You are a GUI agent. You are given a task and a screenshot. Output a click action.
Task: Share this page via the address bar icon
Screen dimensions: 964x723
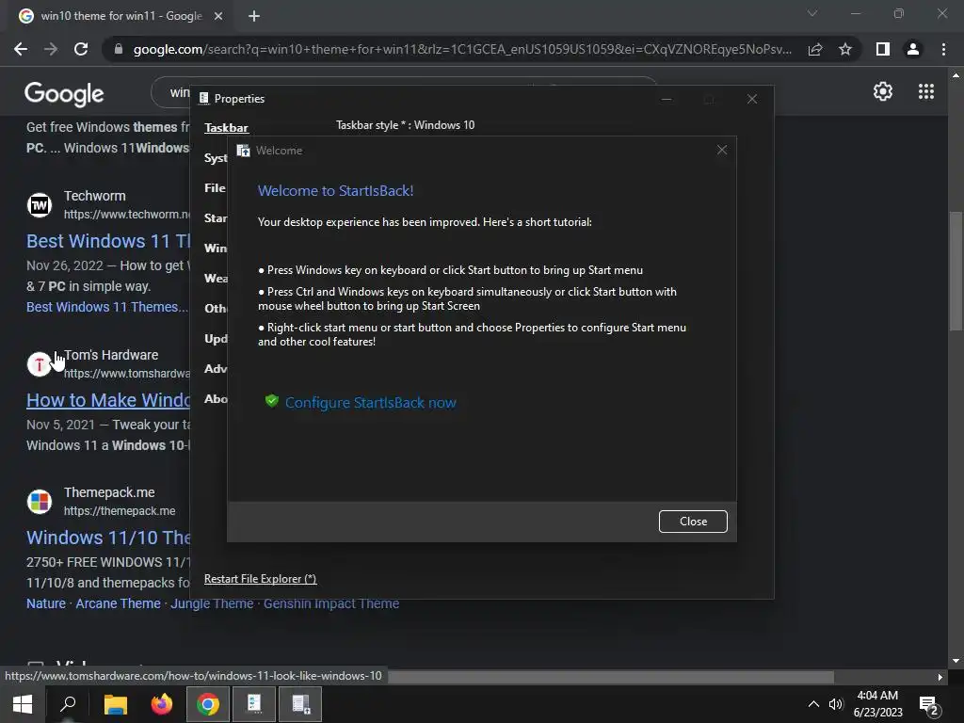tap(815, 49)
